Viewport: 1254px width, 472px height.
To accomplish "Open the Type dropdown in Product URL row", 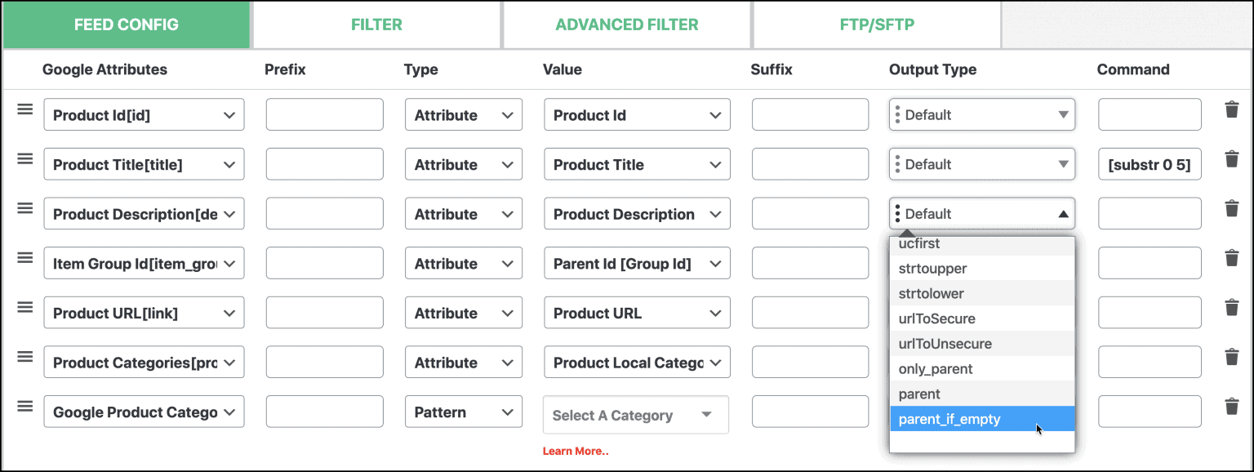I will point(463,313).
